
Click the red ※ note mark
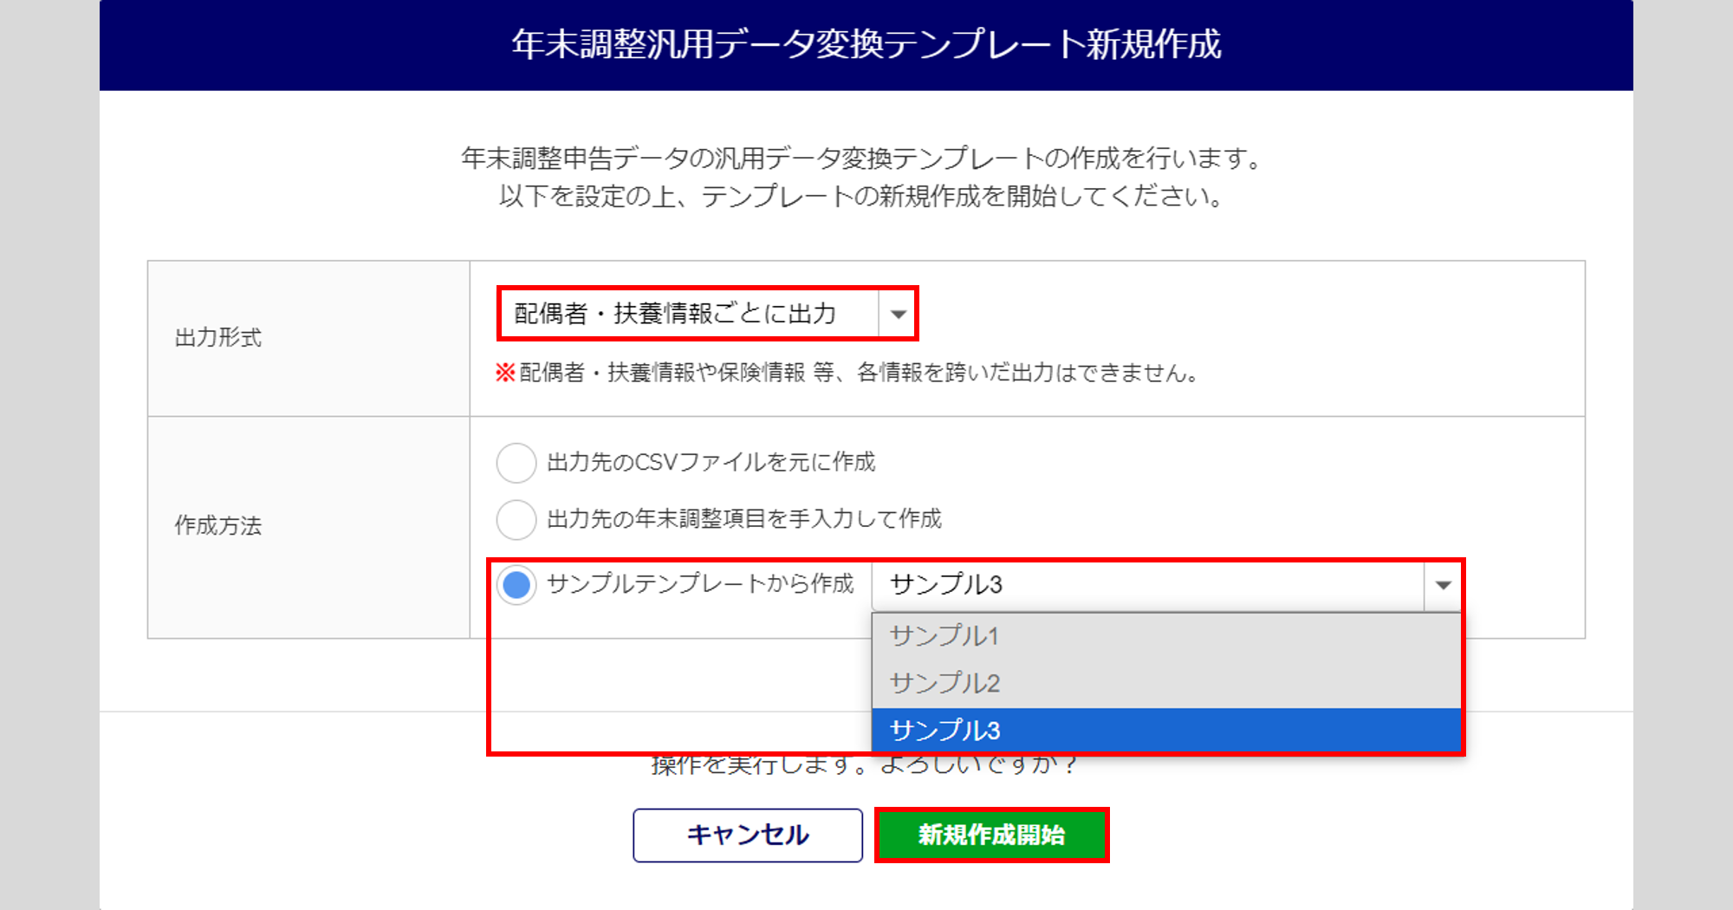(x=505, y=374)
